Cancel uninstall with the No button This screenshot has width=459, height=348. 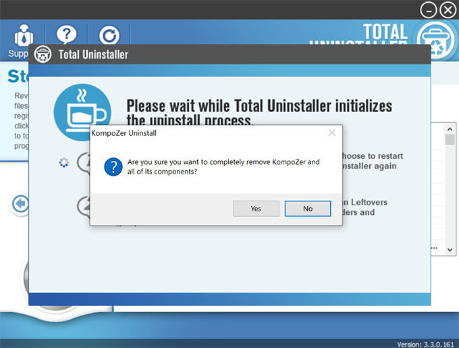click(308, 209)
